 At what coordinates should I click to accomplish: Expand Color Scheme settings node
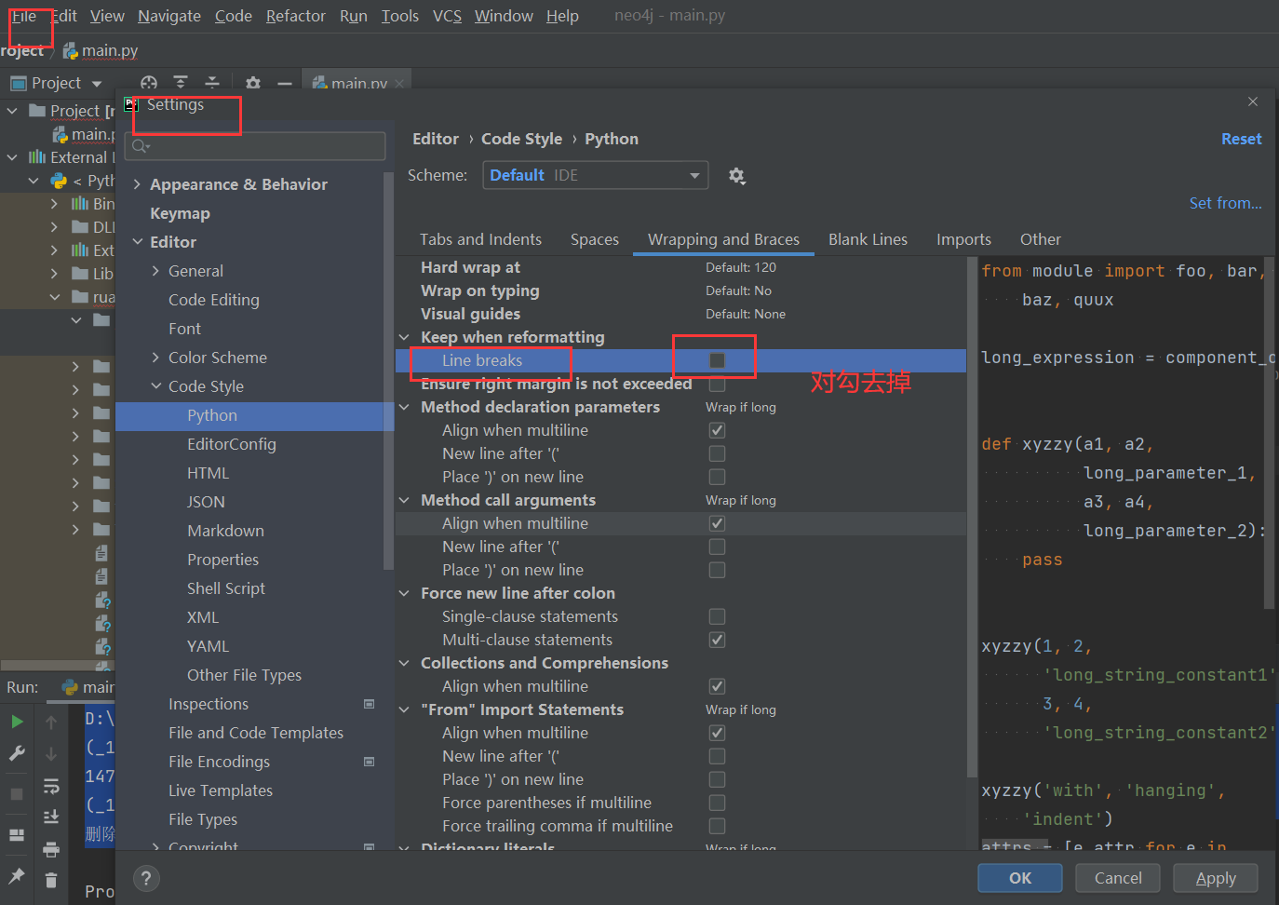[155, 358]
